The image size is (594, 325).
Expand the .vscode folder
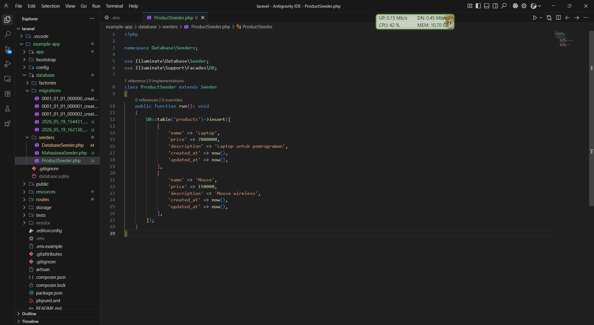tap(22, 36)
